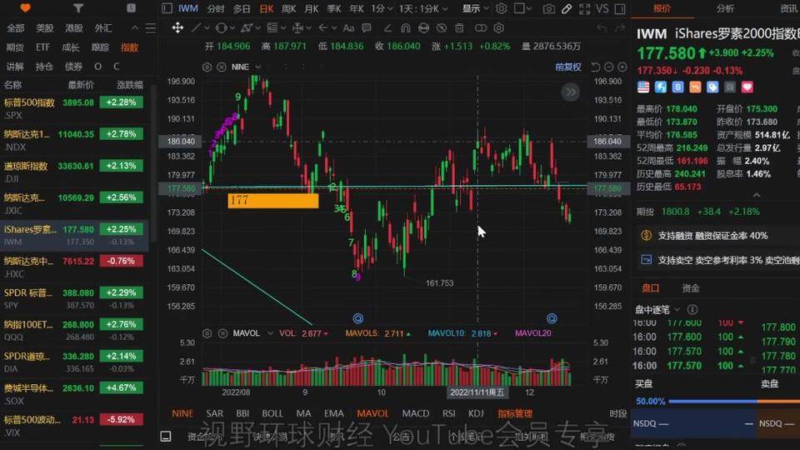The height and width of the screenshot is (450, 800).
Task: Click the 时段 session button
Action: tap(617, 413)
